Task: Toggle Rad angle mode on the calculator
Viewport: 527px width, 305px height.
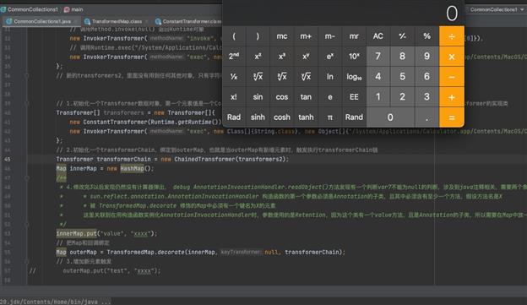Action: pyautogui.click(x=234, y=117)
